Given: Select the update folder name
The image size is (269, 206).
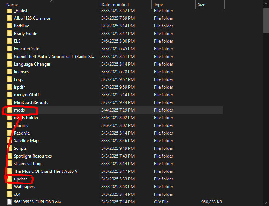Looking at the screenshot, I should point(20,179).
